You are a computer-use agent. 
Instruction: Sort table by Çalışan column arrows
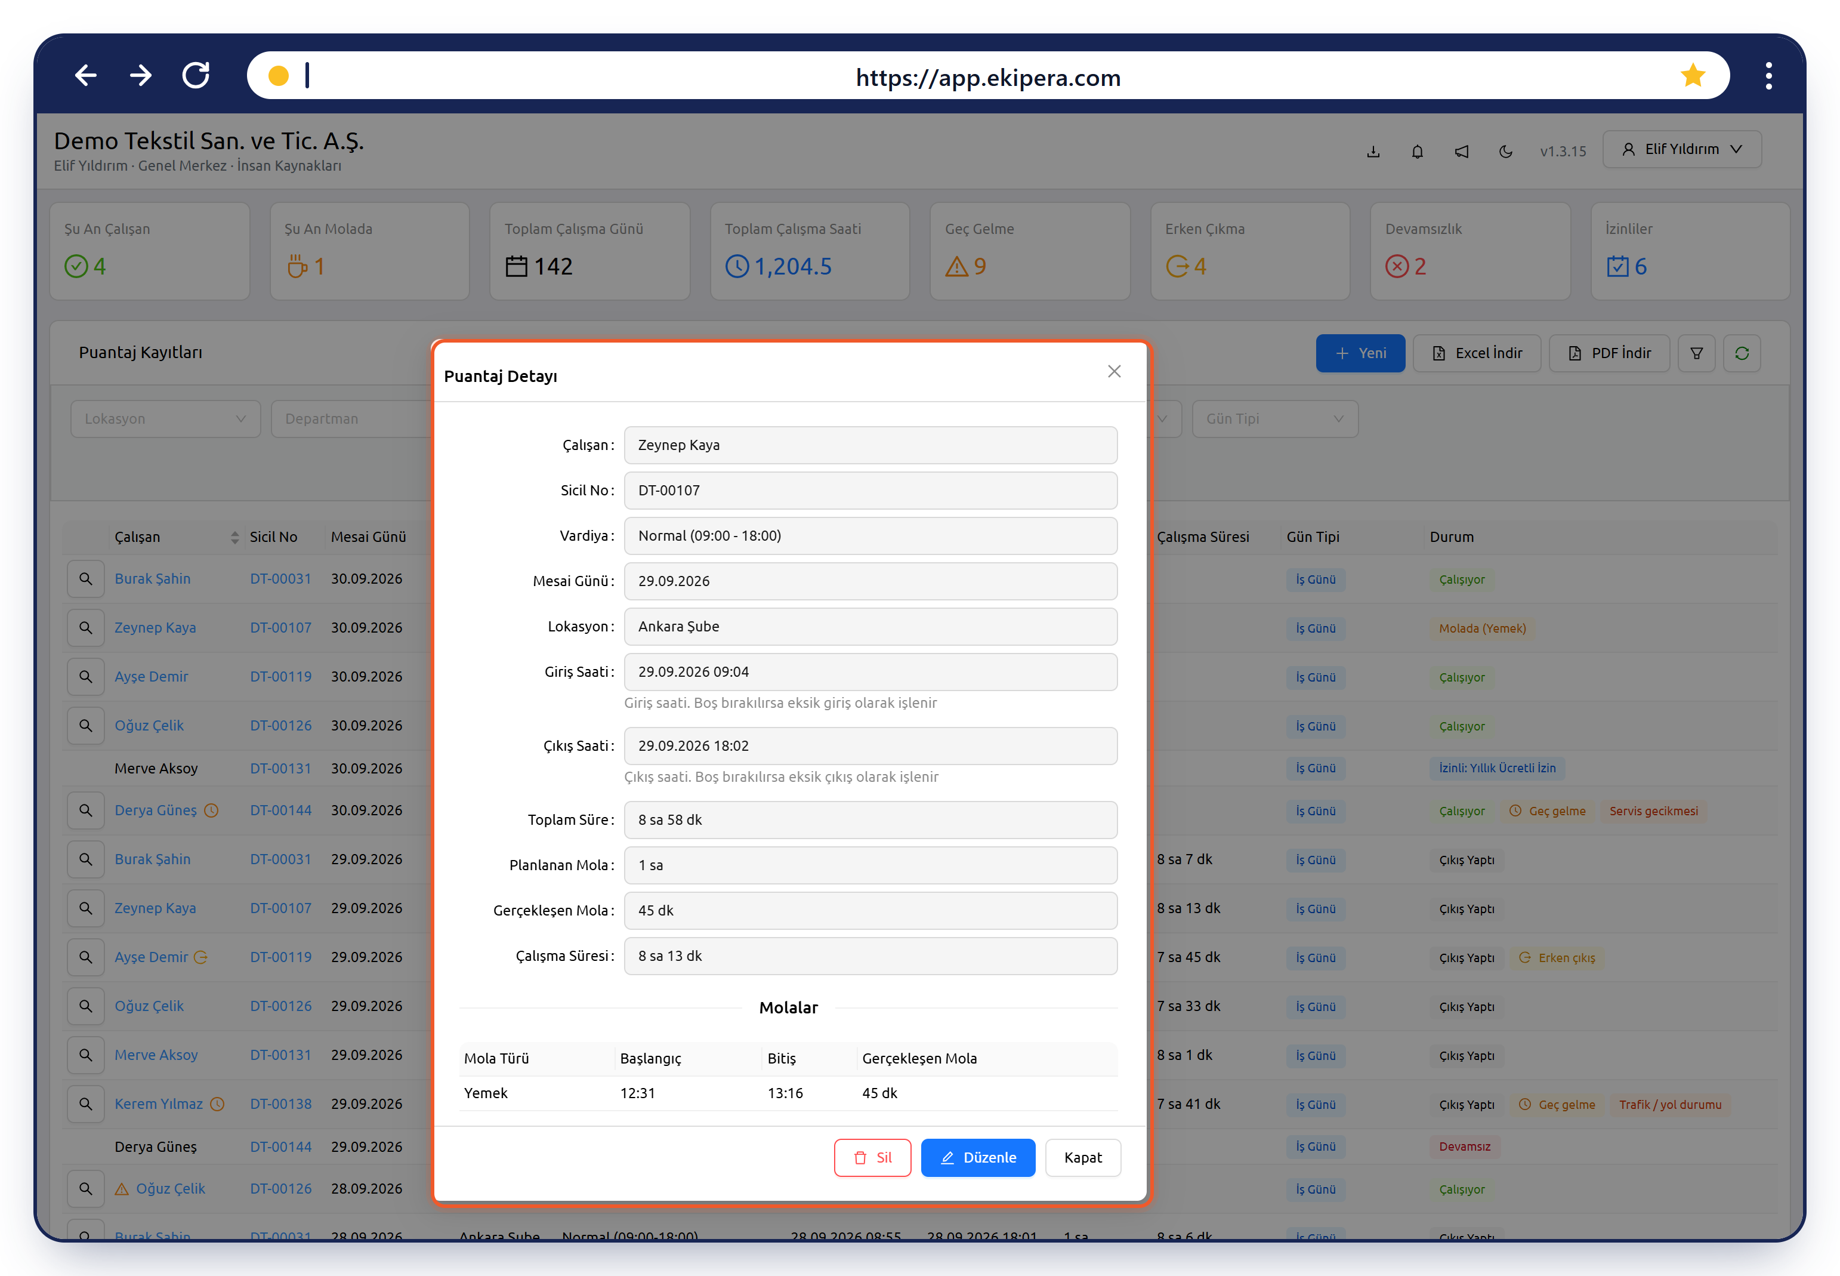coord(234,537)
